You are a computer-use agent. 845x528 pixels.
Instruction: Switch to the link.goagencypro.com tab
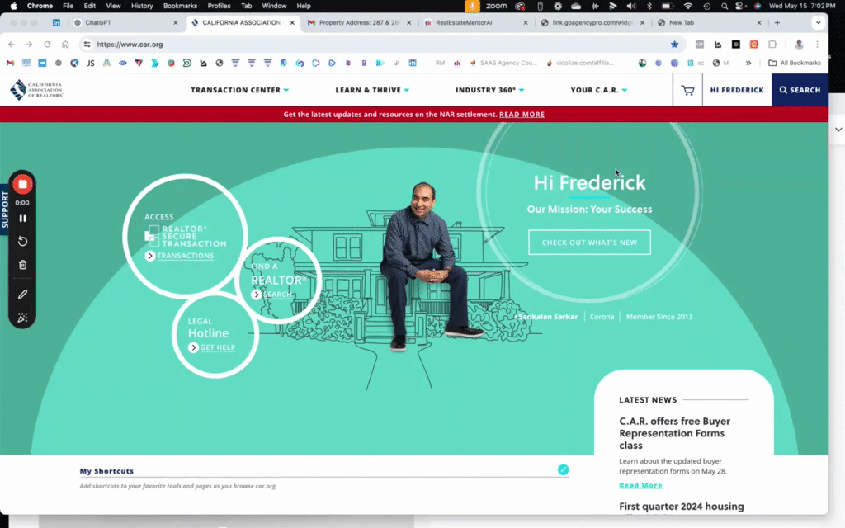[x=592, y=22]
